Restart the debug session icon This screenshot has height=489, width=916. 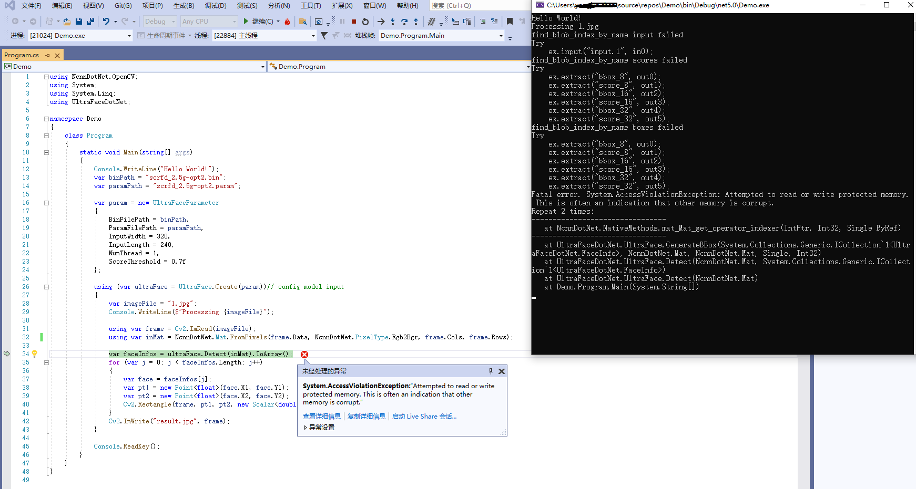[x=365, y=22]
